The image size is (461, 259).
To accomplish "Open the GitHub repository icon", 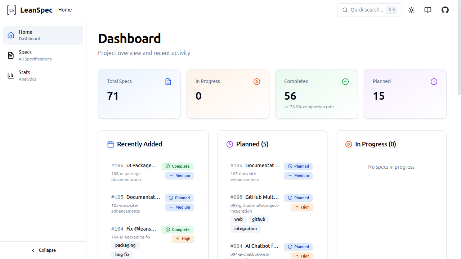I will coord(445,10).
